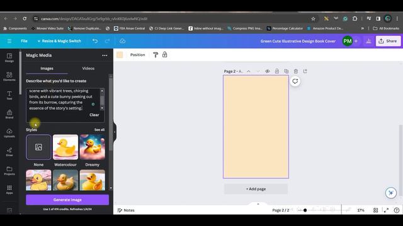Open Magic Media more options menu
403x226 pixels.
[105, 55]
